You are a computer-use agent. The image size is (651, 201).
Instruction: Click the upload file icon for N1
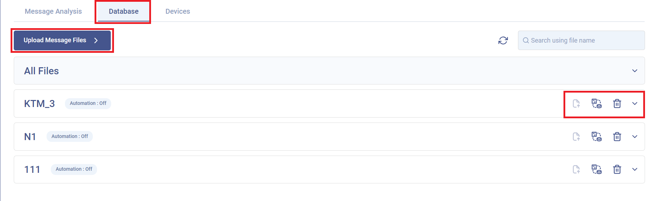[576, 137]
